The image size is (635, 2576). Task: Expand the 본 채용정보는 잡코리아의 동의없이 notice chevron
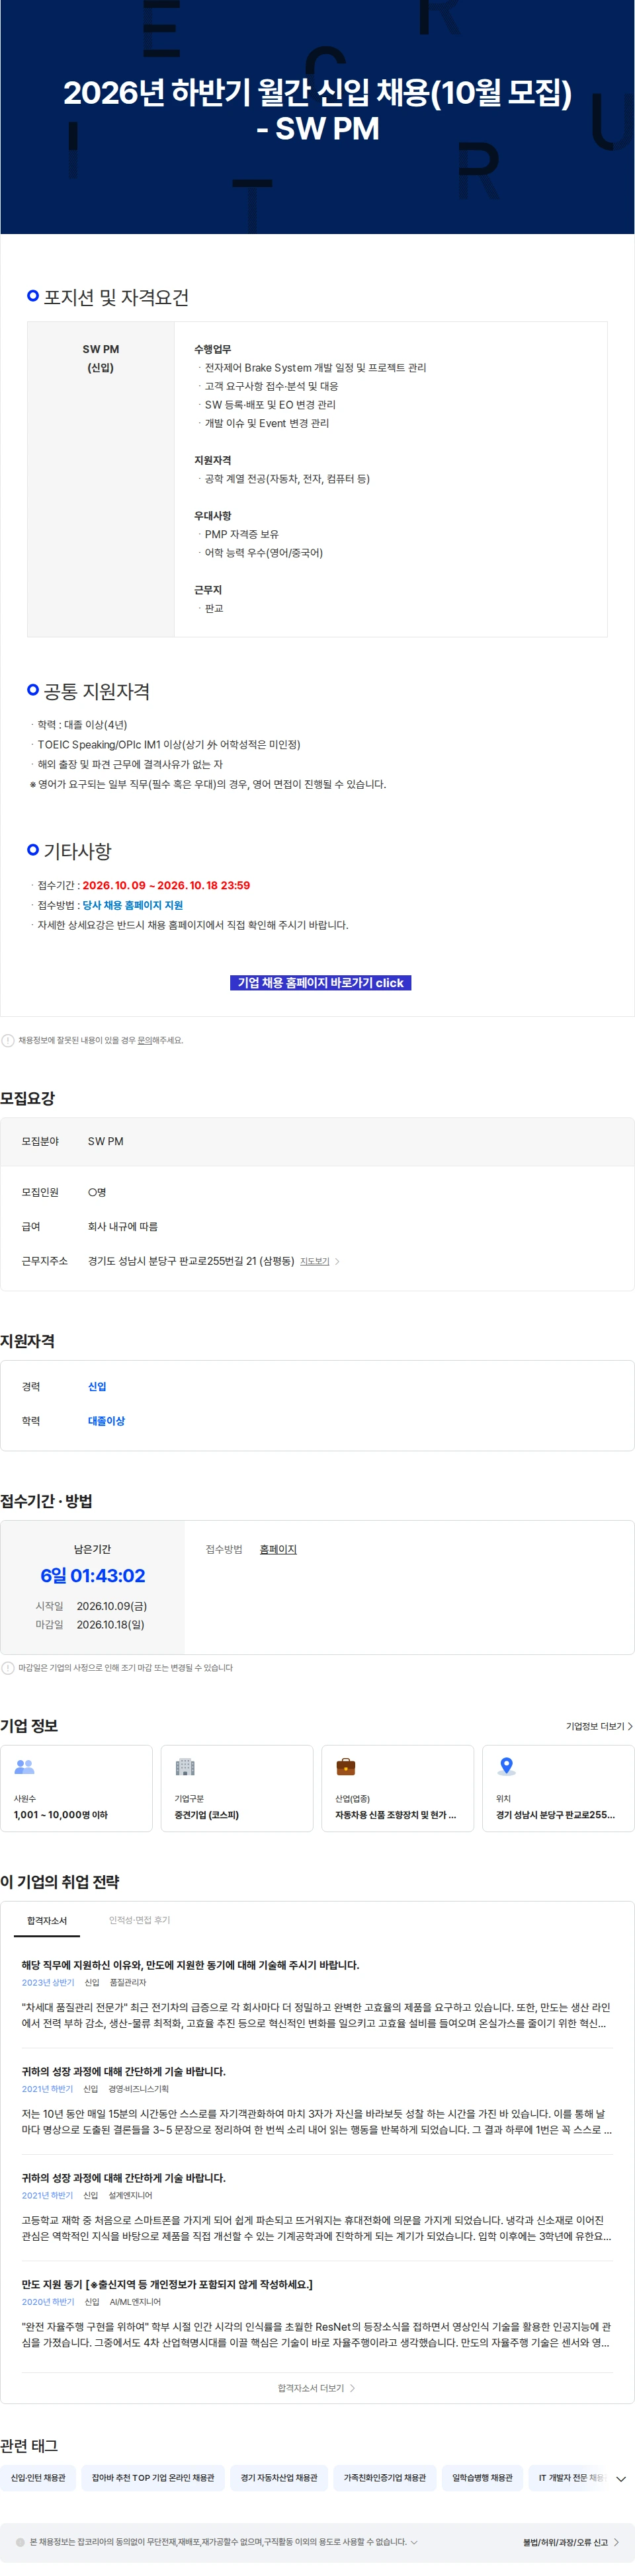[414, 2542]
